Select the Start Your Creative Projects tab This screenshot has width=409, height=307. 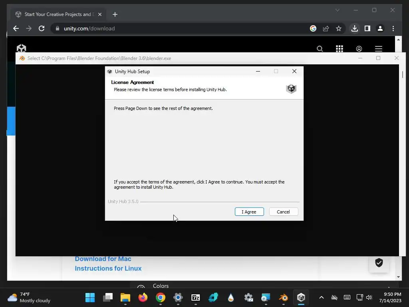58,14
